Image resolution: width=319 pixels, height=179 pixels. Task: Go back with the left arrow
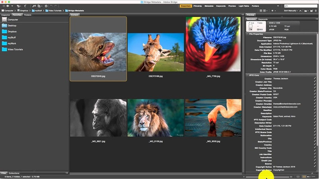[x=4, y=6]
